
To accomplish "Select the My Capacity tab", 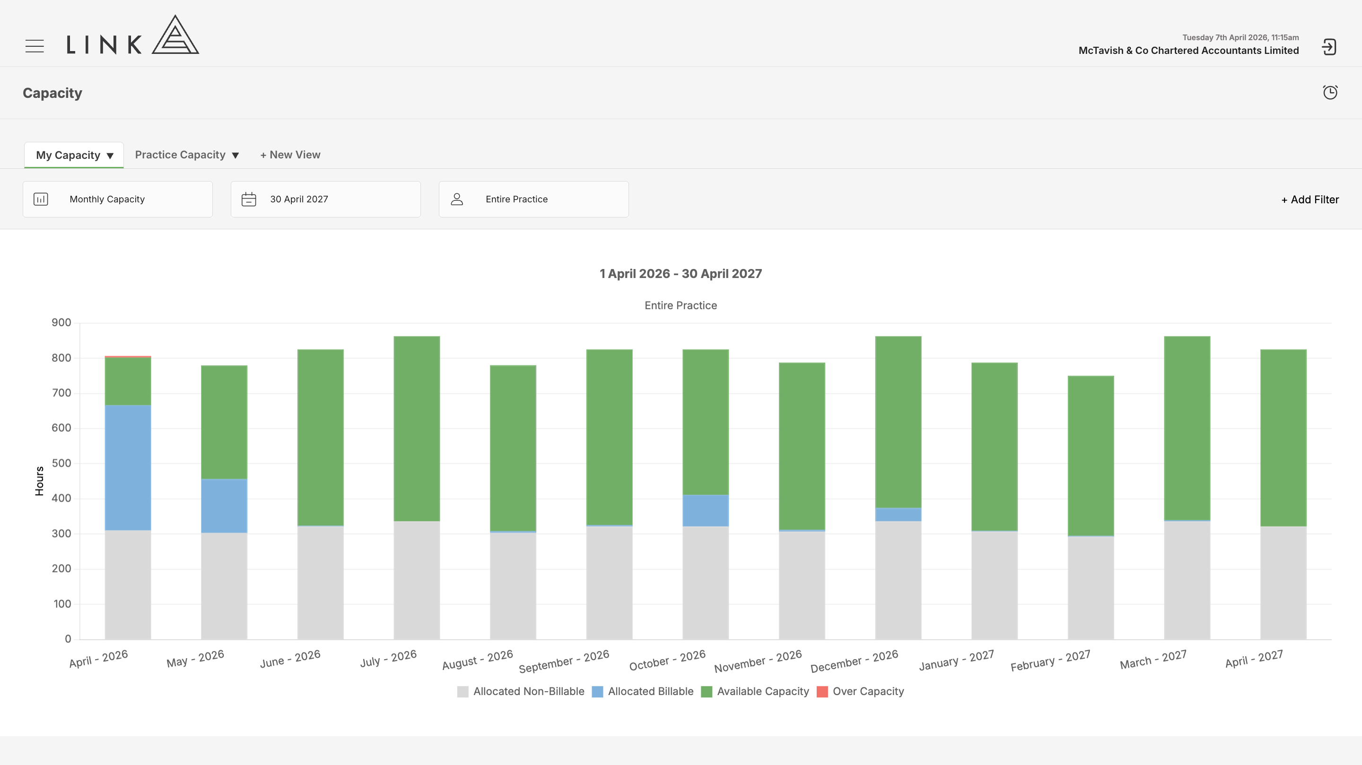I will click(x=74, y=156).
